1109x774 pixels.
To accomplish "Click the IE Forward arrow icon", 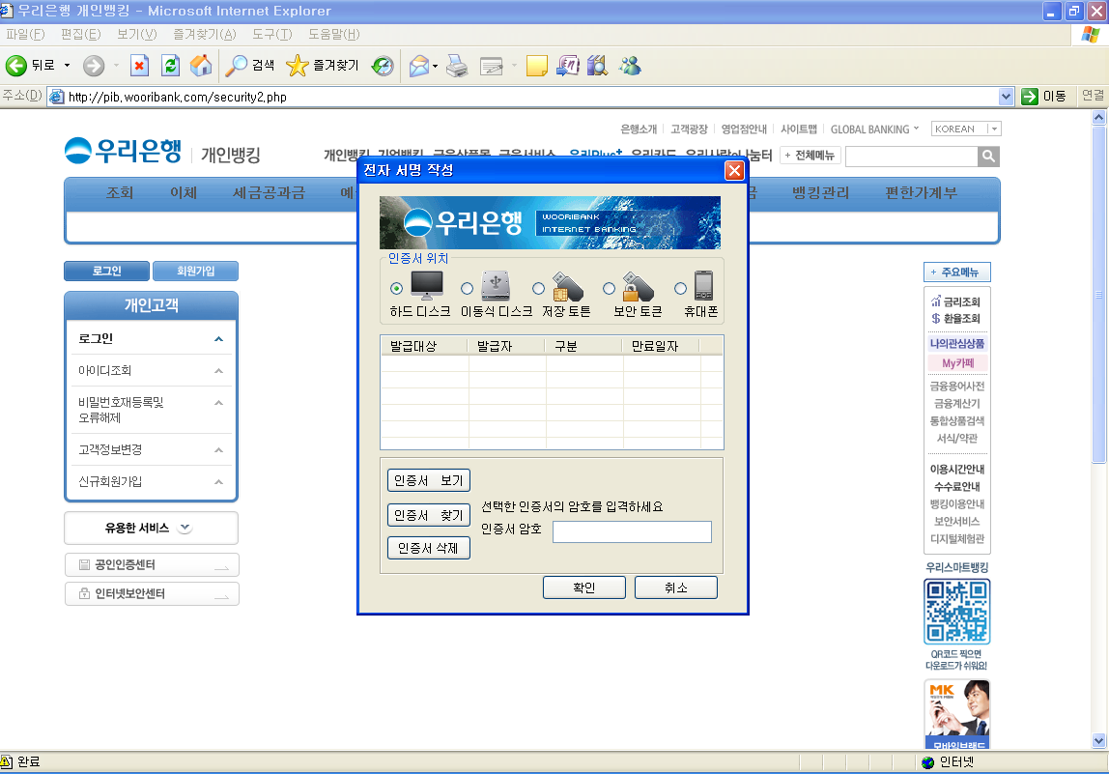I will [x=94, y=66].
